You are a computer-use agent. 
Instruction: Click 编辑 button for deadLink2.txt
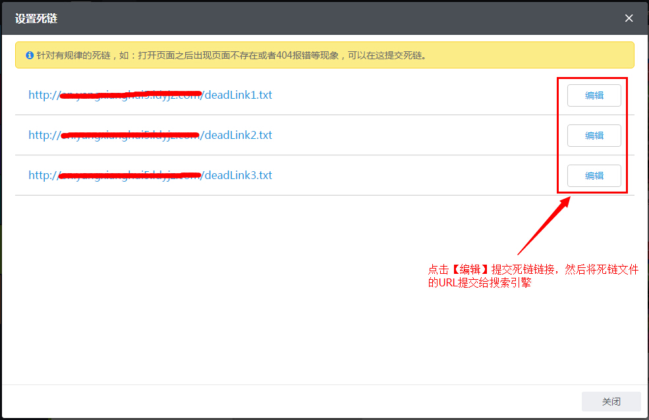pyautogui.click(x=594, y=135)
